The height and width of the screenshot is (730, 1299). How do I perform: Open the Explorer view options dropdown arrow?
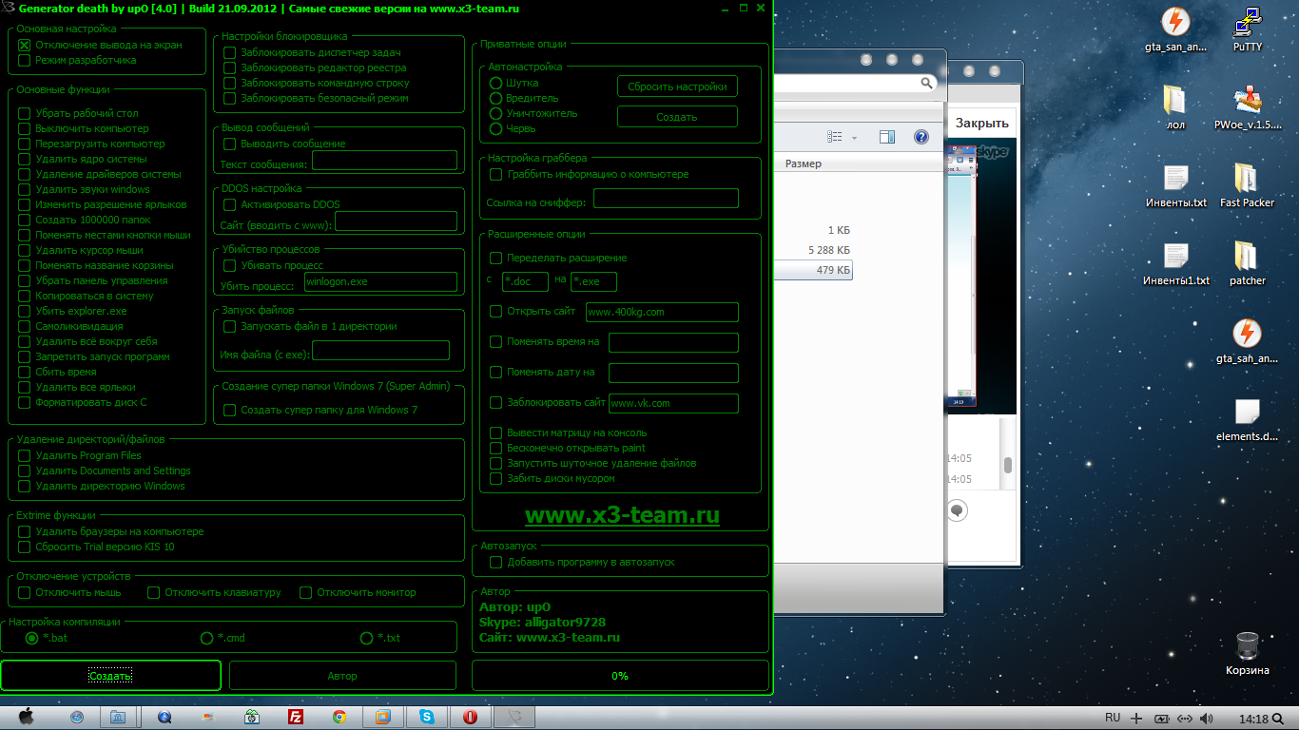(x=854, y=138)
